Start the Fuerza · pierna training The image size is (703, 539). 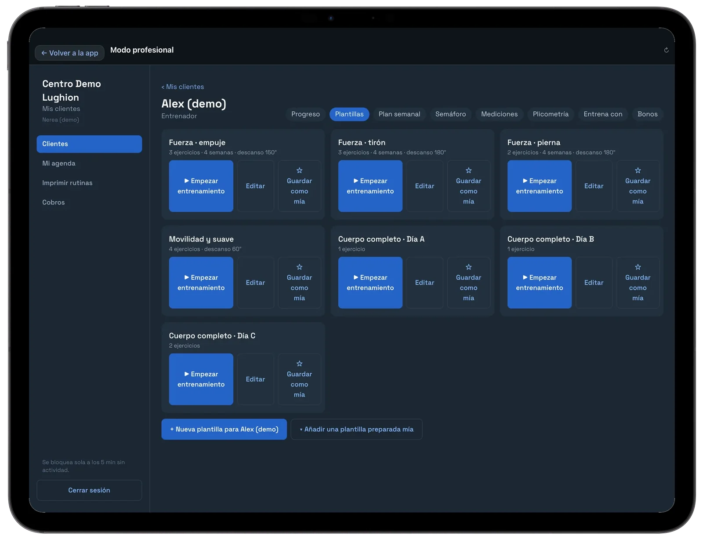[540, 186]
